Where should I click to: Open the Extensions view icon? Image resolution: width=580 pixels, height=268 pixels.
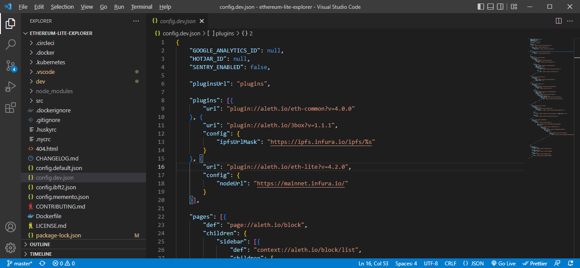click(11, 108)
